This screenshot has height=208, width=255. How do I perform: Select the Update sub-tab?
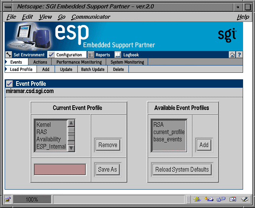(66, 69)
